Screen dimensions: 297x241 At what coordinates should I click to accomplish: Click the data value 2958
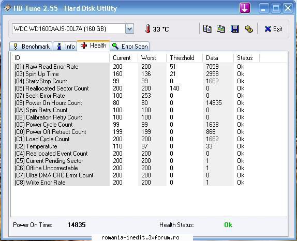[x=212, y=74]
